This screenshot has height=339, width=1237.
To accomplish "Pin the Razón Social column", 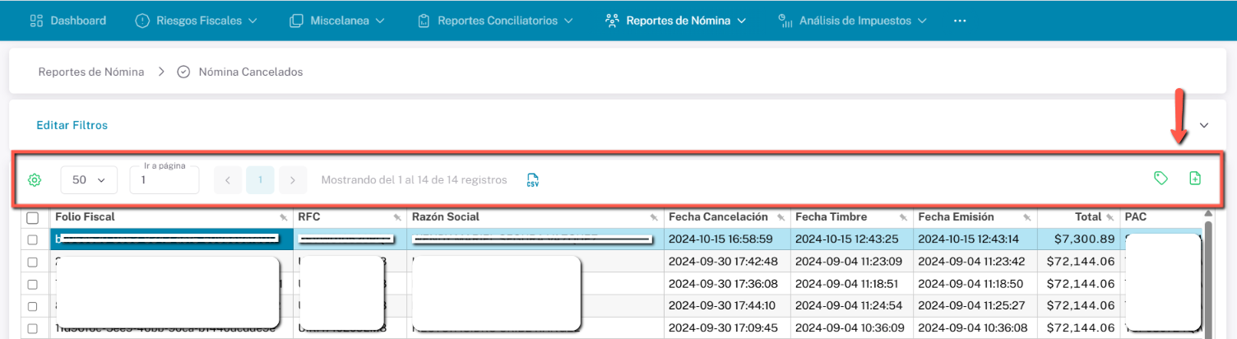I will [x=654, y=217].
